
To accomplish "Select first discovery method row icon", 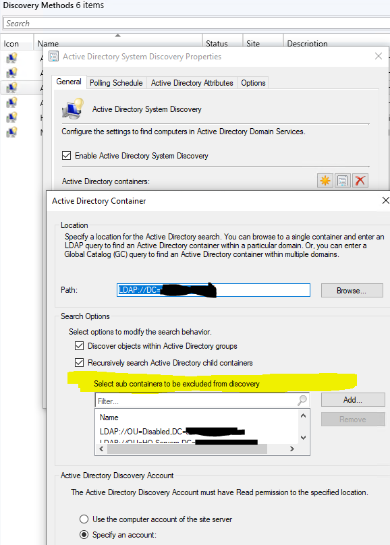I will point(11,58).
